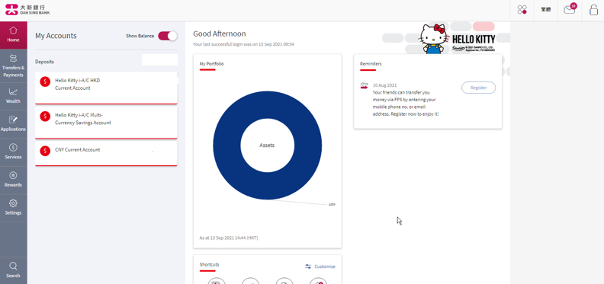Viewport: 604px width, 284px height.
Task: Open Settings from the sidebar
Action: 14,208
